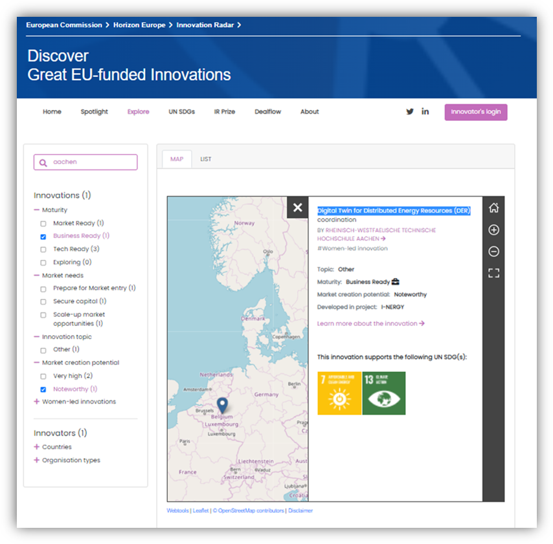The width and height of the screenshot is (553, 544).
Task: Open the Leaflet footer link
Action: (x=201, y=510)
